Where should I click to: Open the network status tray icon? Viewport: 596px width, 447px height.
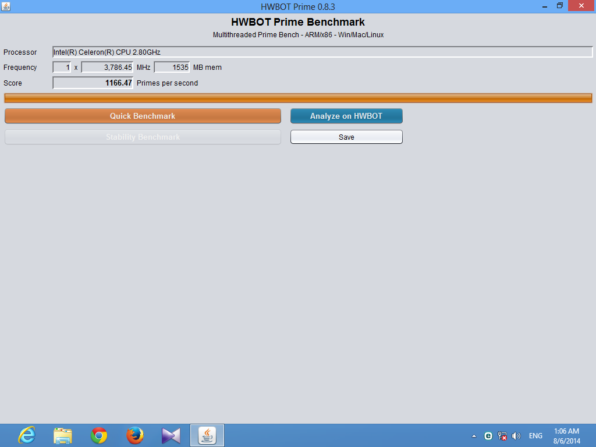(x=502, y=436)
